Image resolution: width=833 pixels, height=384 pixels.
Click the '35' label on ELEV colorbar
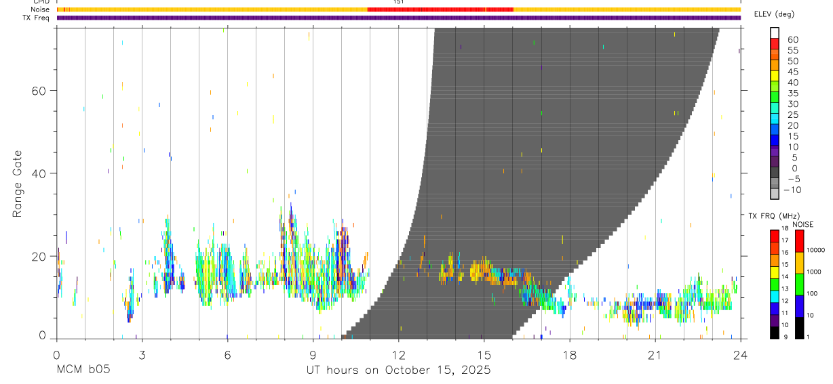click(x=793, y=93)
